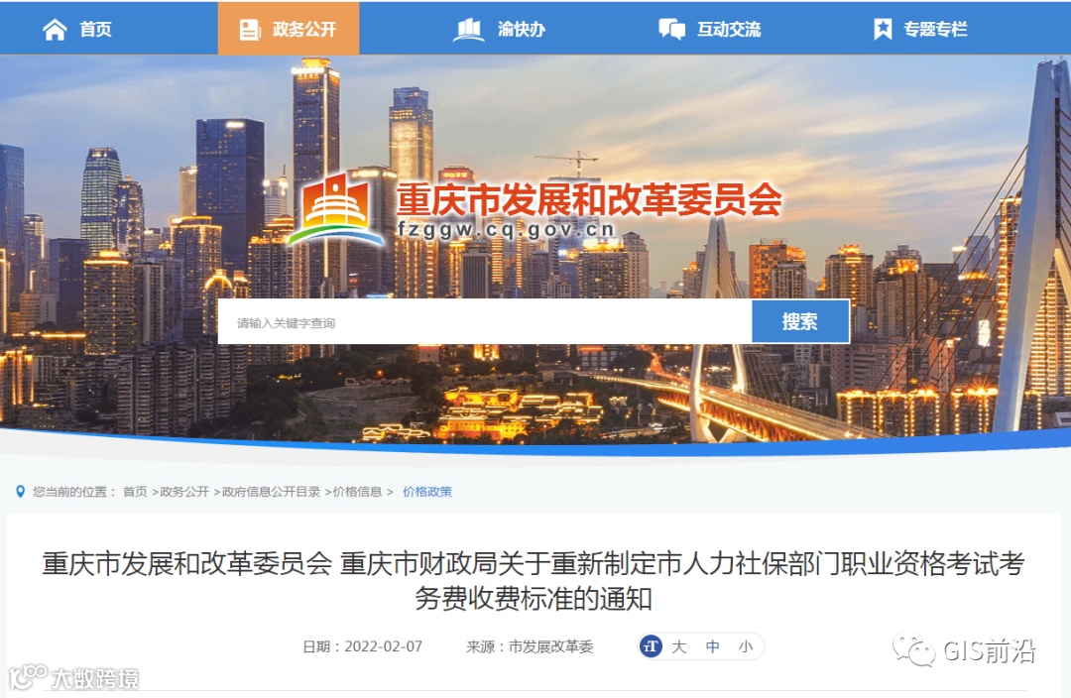Viewport: 1071px width, 698px height.
Task: Click the 搜索 search button
Action: pos(800,321)
